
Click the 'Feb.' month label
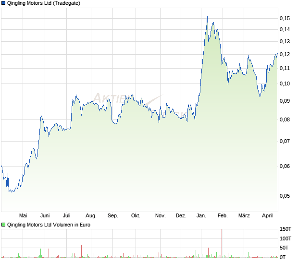[223, 216]
